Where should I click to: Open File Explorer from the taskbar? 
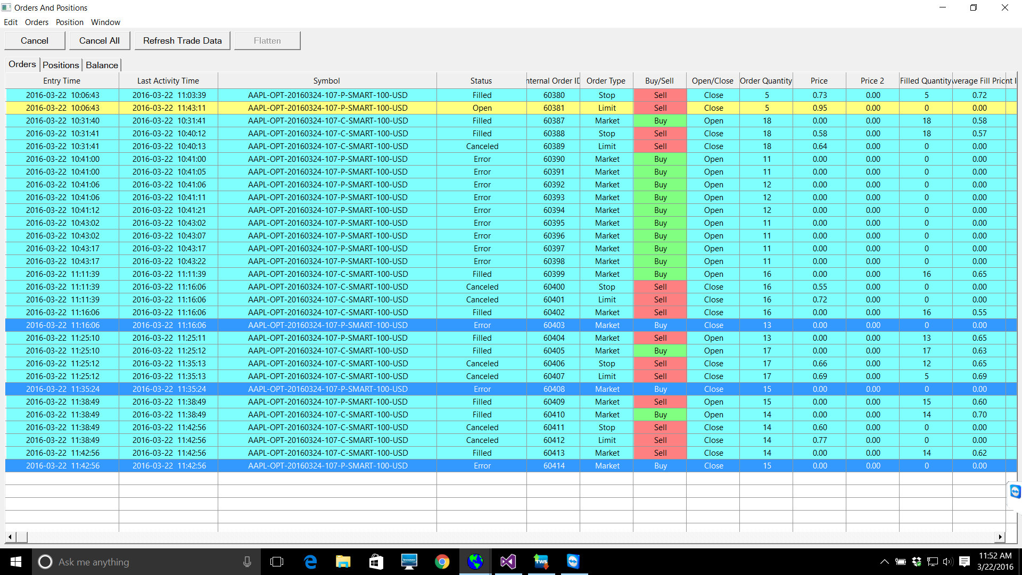click(x=343, y=562)
